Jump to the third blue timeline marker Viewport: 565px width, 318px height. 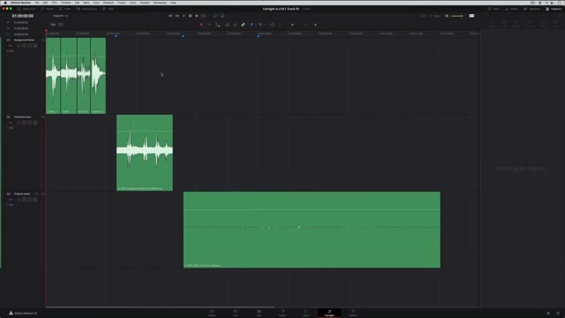pyautogui.click(x=259, y=36)
